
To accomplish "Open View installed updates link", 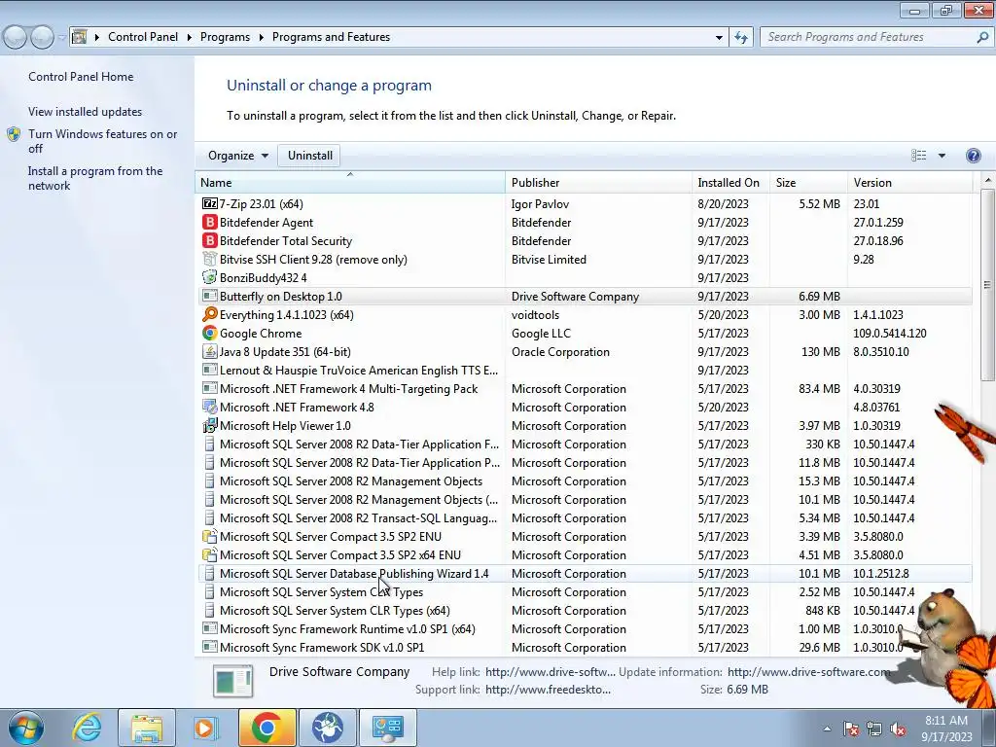I will [86, 112].
